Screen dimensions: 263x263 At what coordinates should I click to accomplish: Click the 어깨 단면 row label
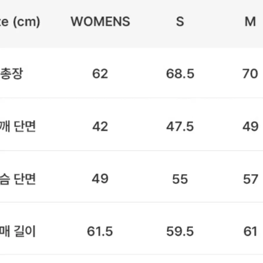[18, 126]
